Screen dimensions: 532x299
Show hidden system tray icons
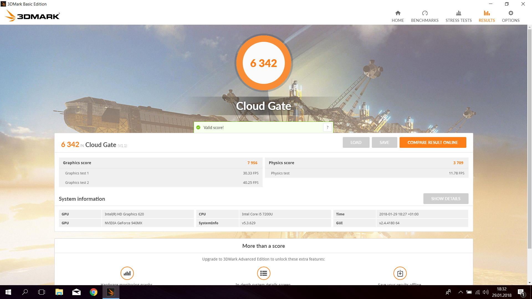[x=461, y=292]
